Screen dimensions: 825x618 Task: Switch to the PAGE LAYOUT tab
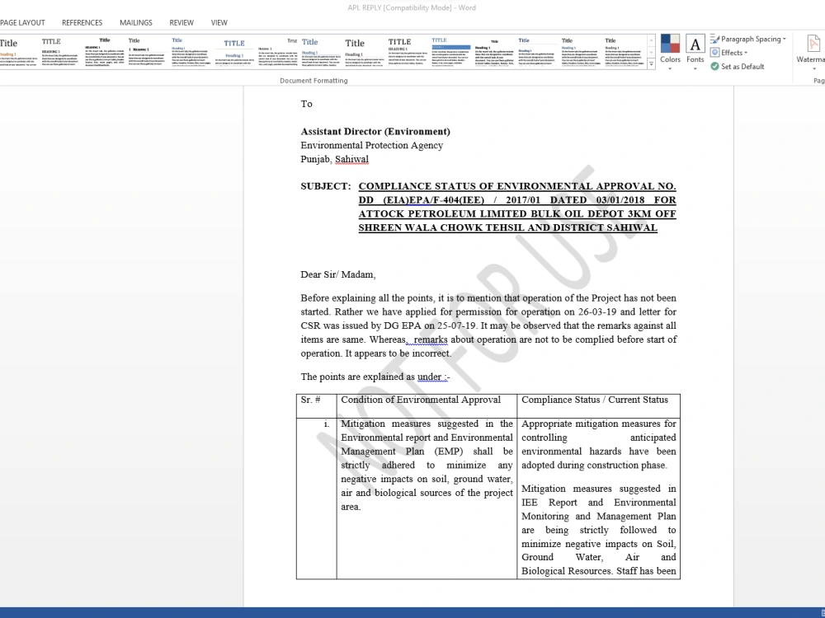[23, 22]
